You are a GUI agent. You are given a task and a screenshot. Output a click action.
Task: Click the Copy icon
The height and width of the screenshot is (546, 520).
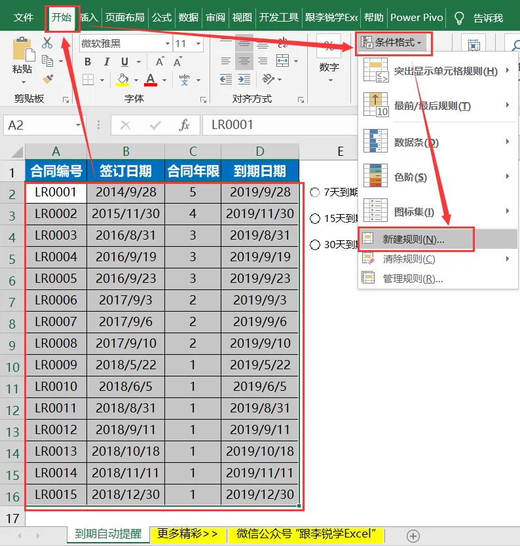pos(47,61)
